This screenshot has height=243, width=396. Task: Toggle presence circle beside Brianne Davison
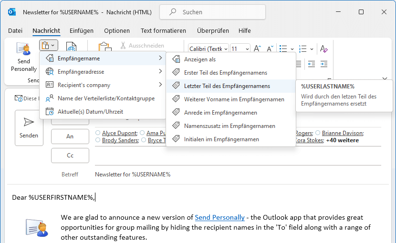318,133
